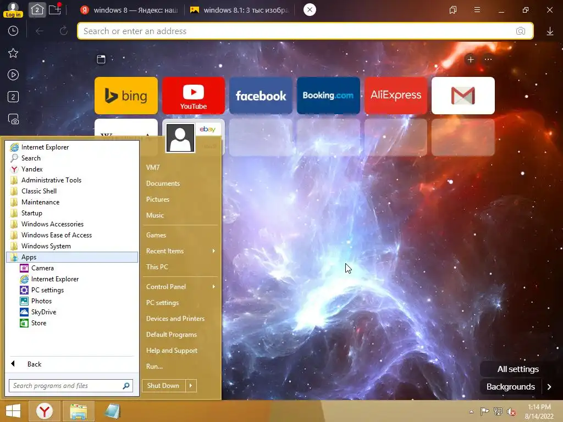This screenshot has height=422, width=563.
Task: Open File Explorer from the taskbar
Action: [79, 411]
